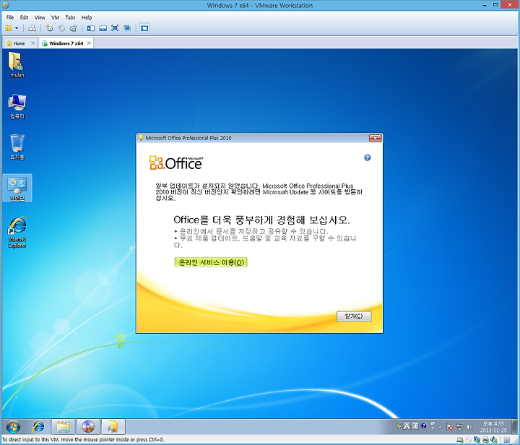Click the Action Center flag icon
Screen dimensions: 520x445
pyautogui.click(x=450, y=427)
